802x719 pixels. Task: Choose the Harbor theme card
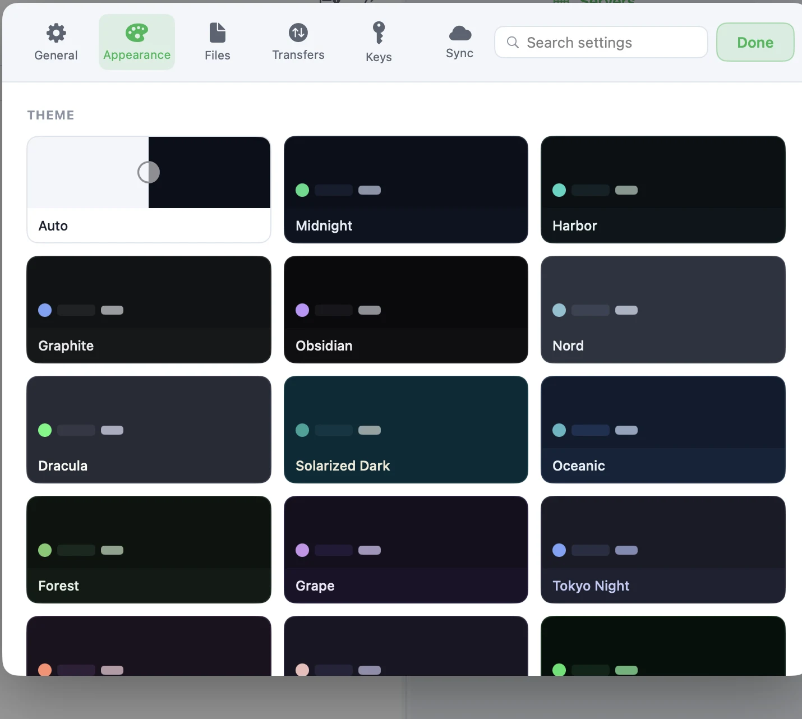click(663, 190)
